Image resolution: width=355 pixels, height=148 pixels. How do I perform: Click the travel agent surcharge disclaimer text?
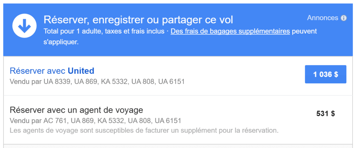[x=144, y=131]
